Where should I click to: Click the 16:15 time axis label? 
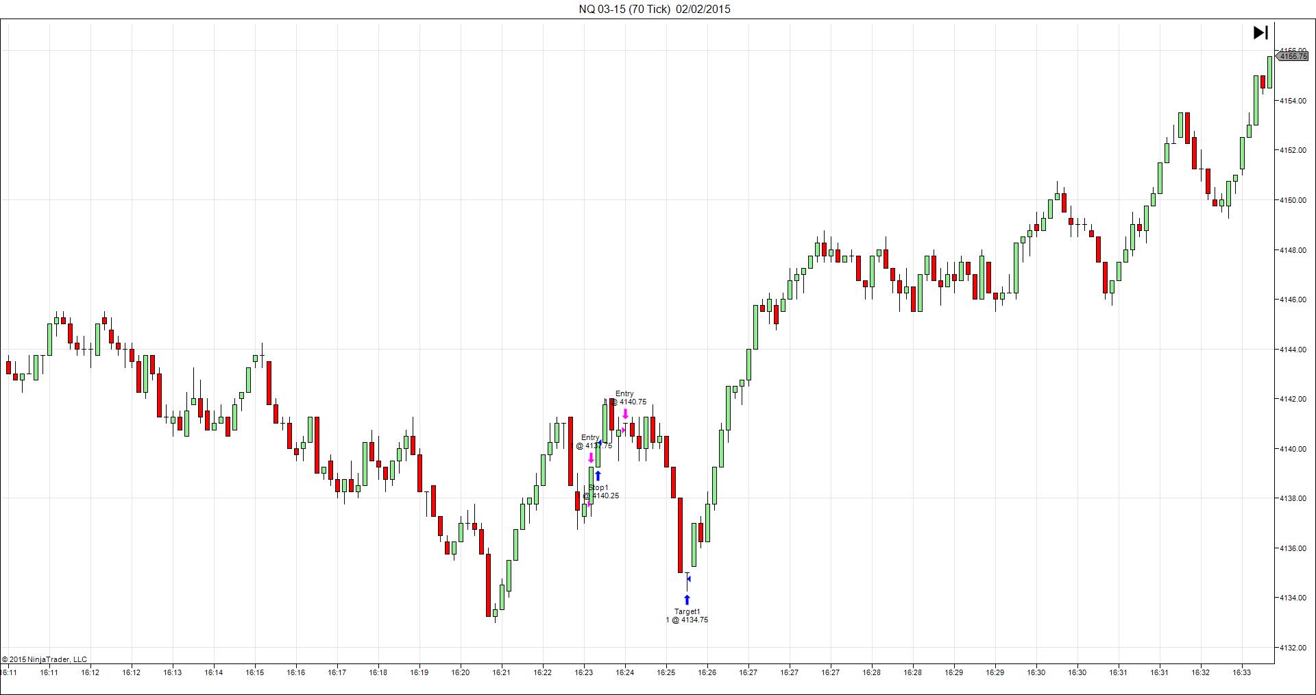coord(255,672)
